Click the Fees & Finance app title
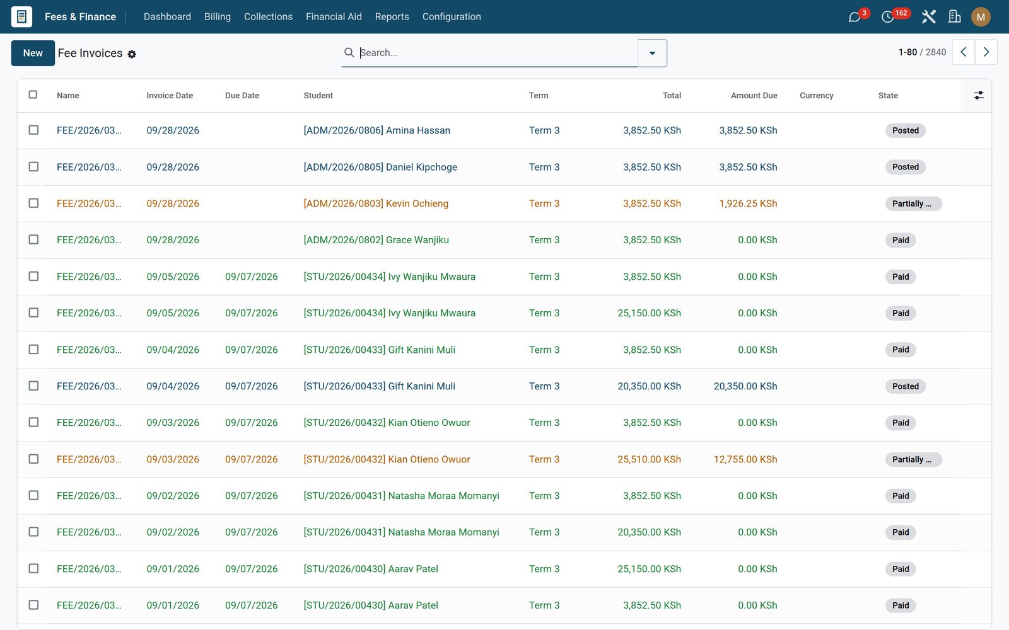This screenshot has width=1009, height=630. [80, 17]
